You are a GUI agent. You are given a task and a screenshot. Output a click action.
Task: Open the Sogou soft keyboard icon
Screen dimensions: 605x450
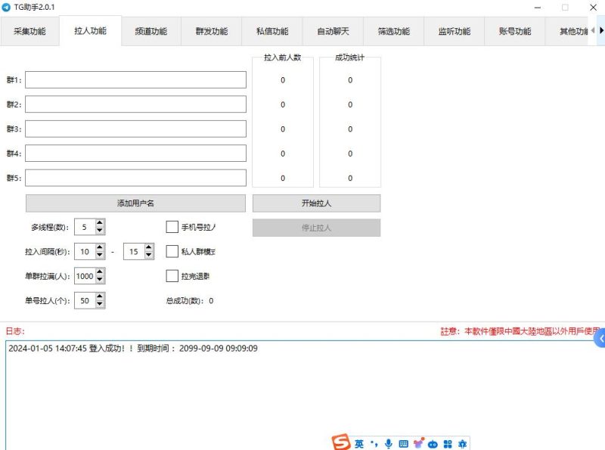pos(404,442)
